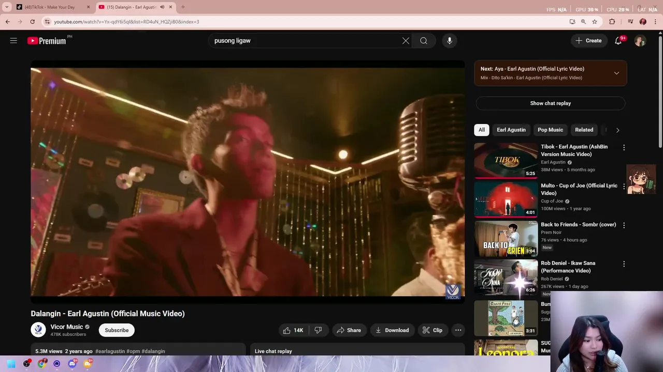663x372 pixels.
Task: Open Multo Cup of Joe thumbnail
Action: click(506, 199)
